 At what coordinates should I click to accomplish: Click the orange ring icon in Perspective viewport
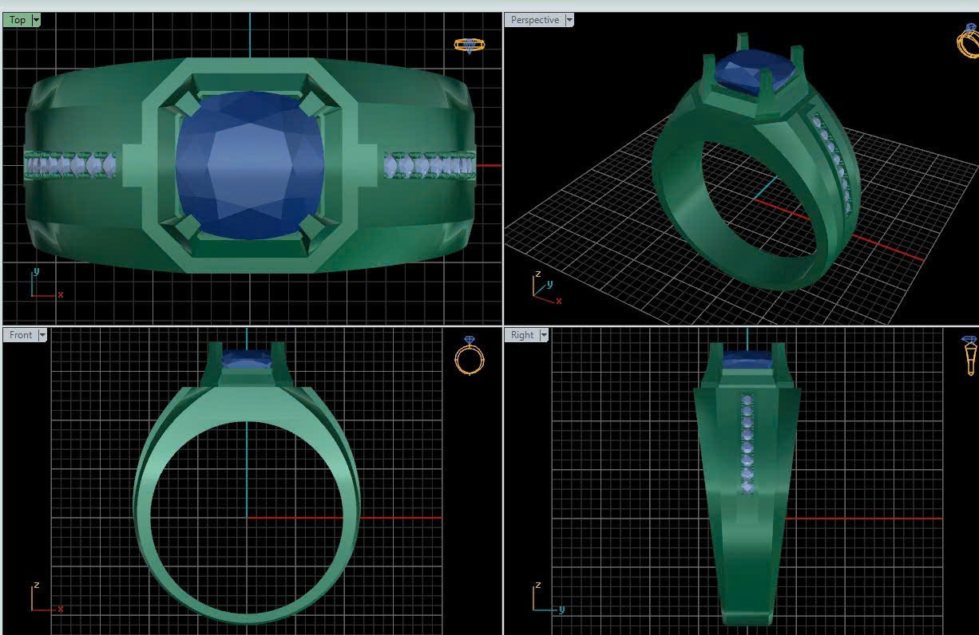click(x=967, y=40)
